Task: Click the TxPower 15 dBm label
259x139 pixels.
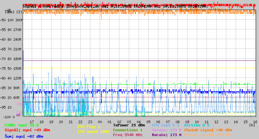Action: click(x=129, y=125)
